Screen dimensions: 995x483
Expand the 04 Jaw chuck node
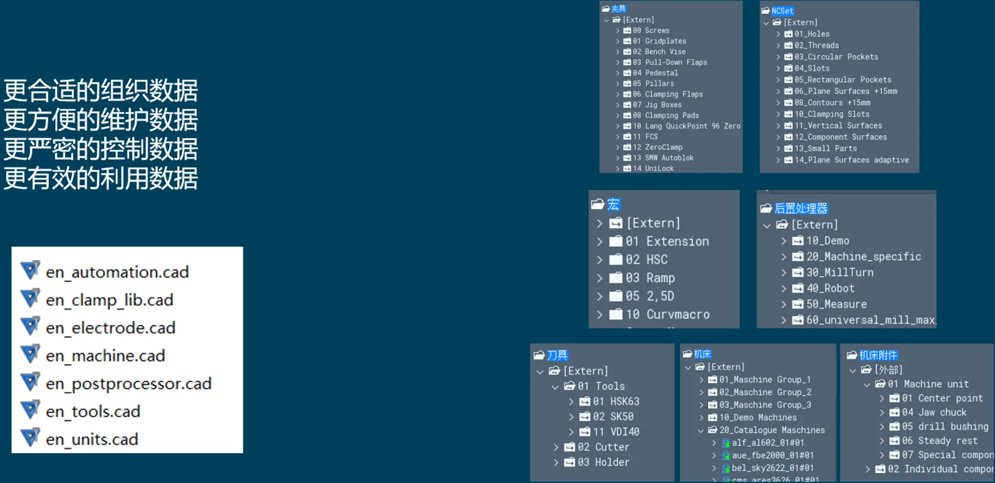(882, 412)
